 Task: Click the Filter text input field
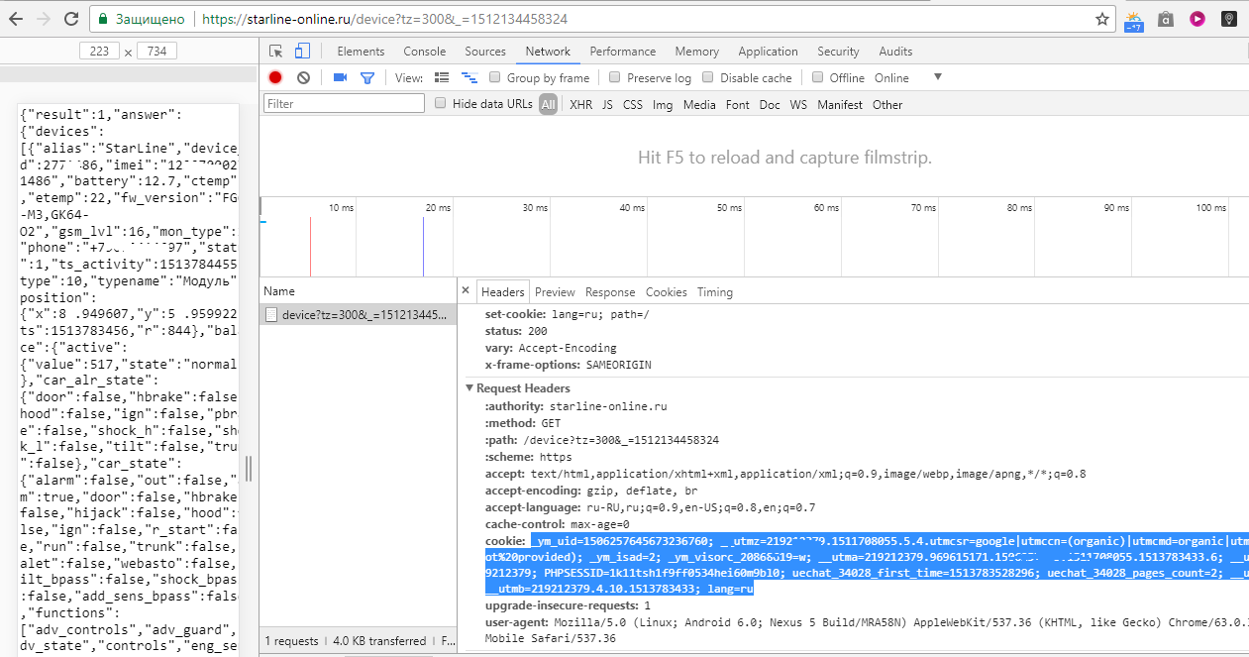point(344,104)
